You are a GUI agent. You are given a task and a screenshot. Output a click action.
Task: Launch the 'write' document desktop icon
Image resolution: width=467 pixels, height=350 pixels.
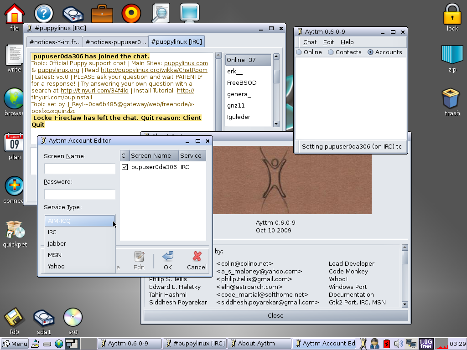point(14,55)
